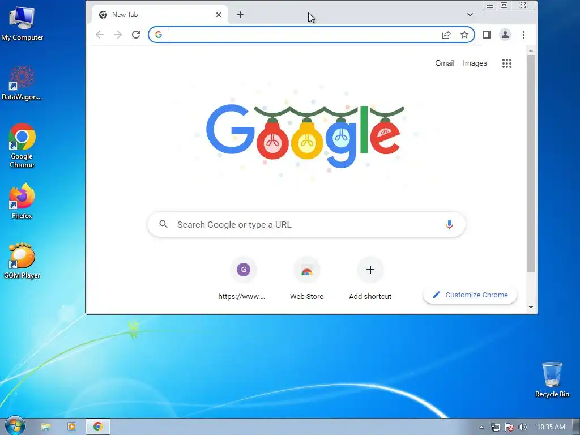The image size is (580, 435).
Task: Click the page vertical scrollbar thumb
Action: (531, 163)
